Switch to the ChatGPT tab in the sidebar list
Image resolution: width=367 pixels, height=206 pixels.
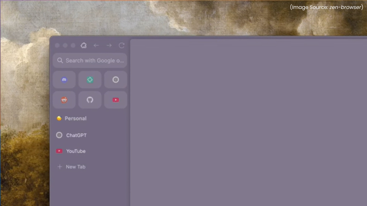click(x=76, y=135)
